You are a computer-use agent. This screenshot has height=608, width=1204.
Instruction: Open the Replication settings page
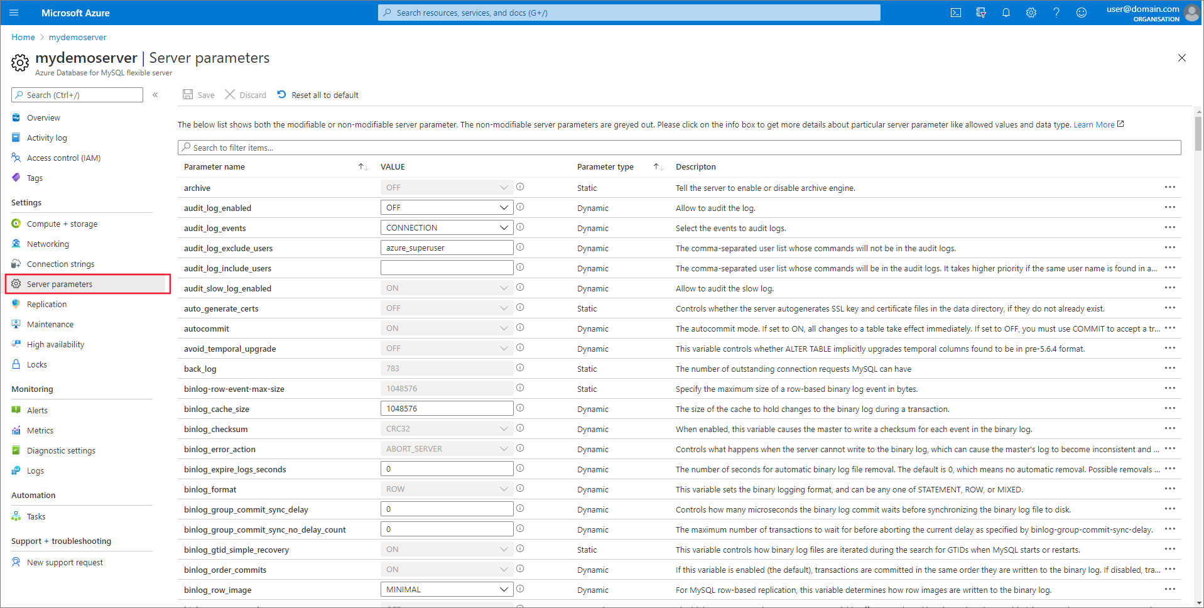[46, 303]
